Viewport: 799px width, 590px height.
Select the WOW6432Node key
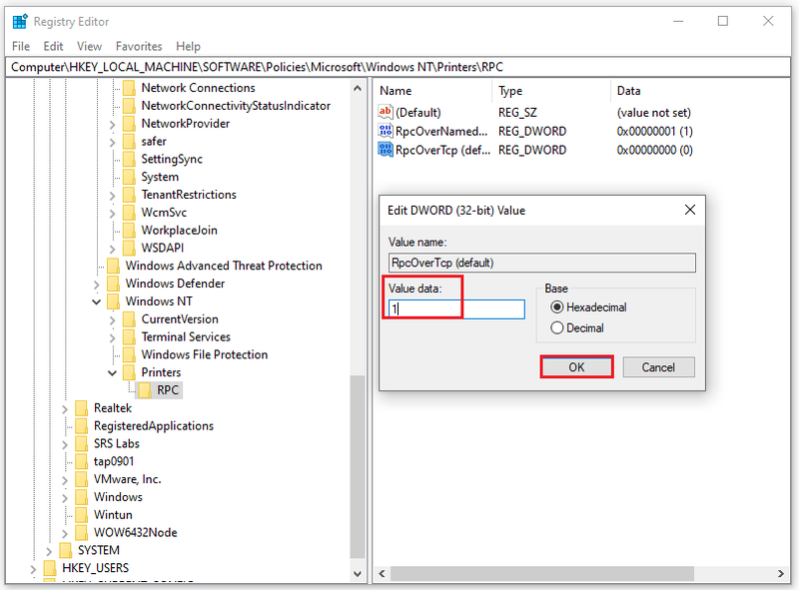(x=135, y=533)
